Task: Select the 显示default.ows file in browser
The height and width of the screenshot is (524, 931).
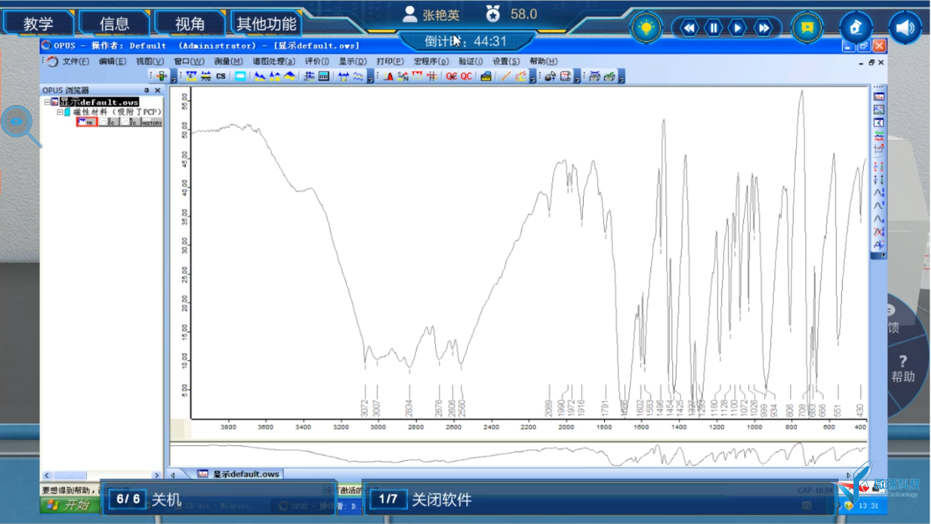Action: point(100,102)
